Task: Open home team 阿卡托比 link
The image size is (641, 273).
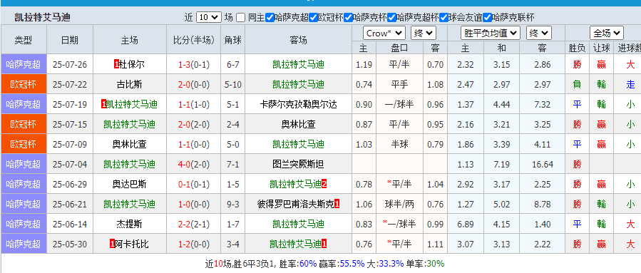Action: click(x=132, y=244)
